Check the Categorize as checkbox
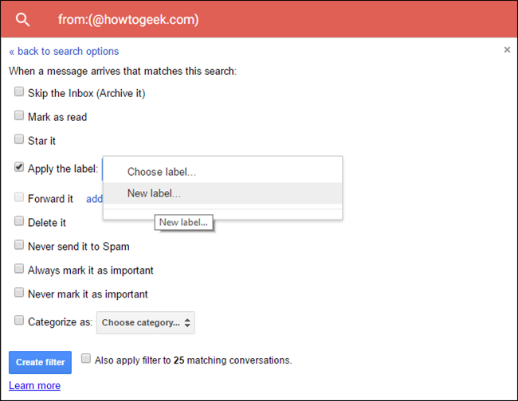The image size is (518, 401). click(x=19, y=321)
